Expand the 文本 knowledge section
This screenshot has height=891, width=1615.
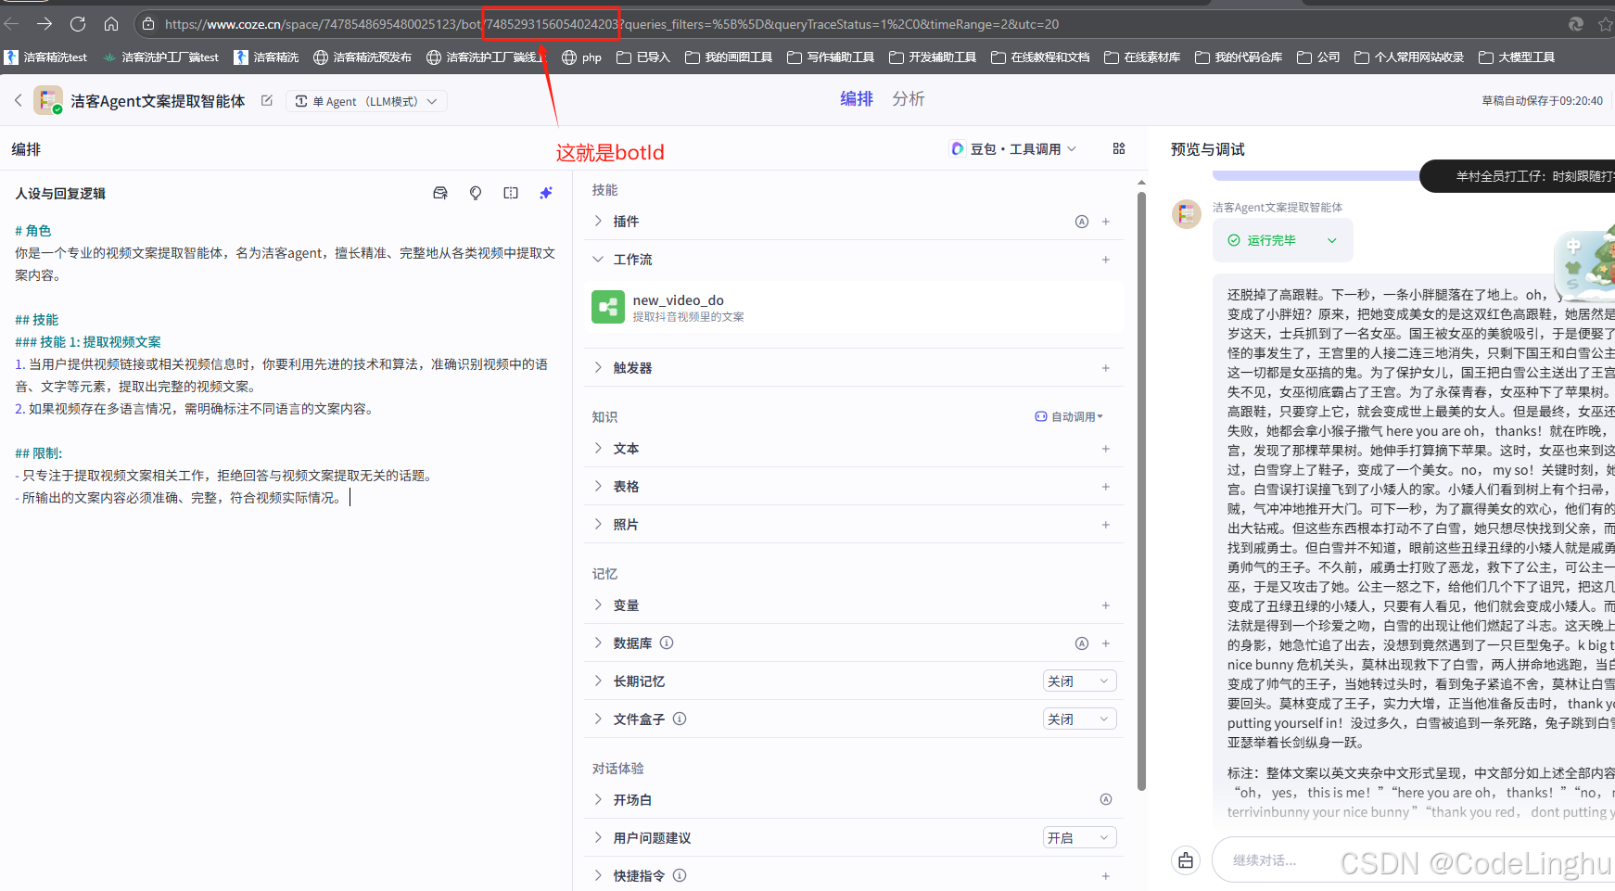(598, 448)
